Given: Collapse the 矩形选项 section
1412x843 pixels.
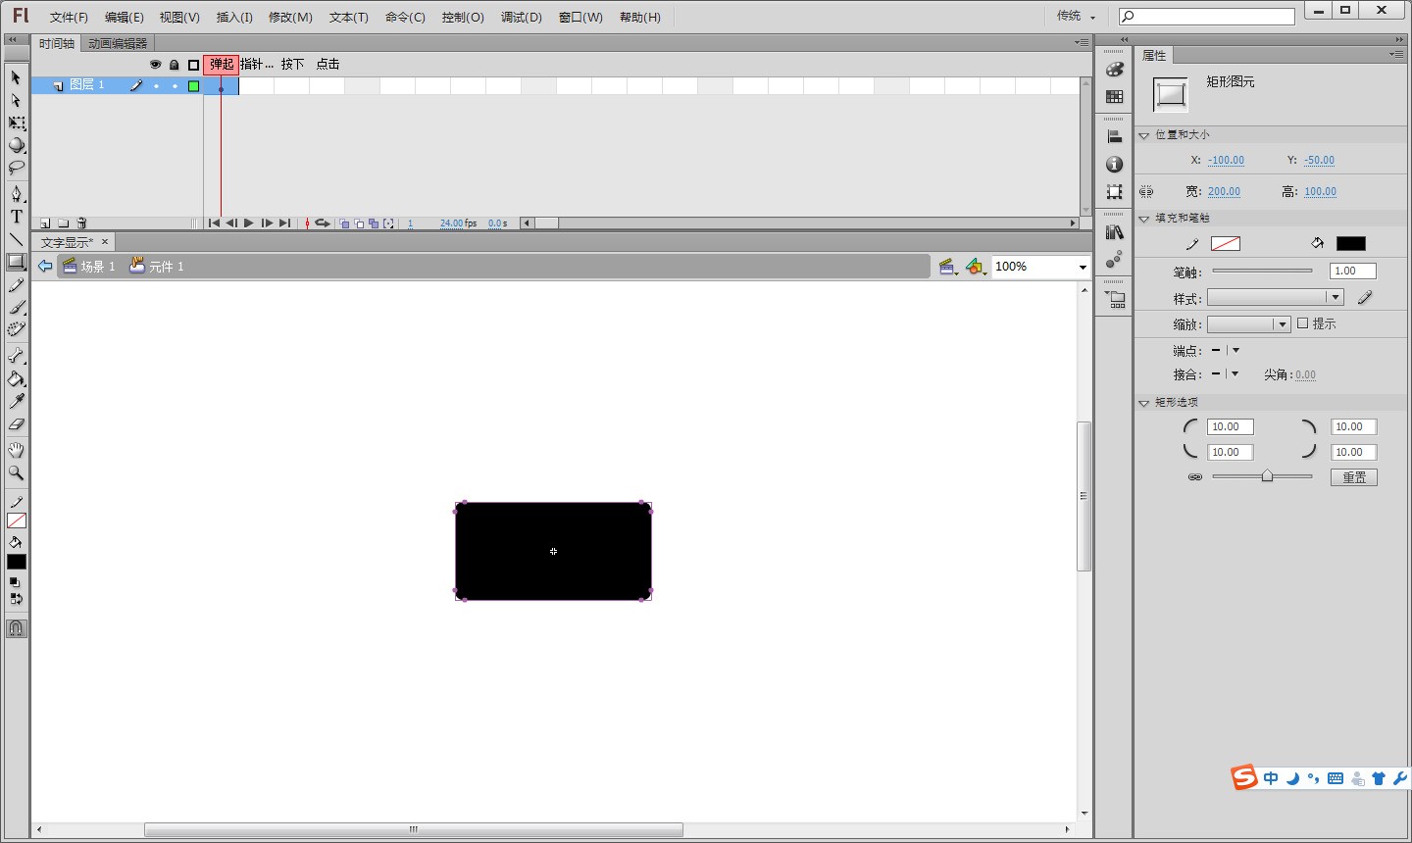Looking at the screenshot, I should click(x=1144, y=403).
